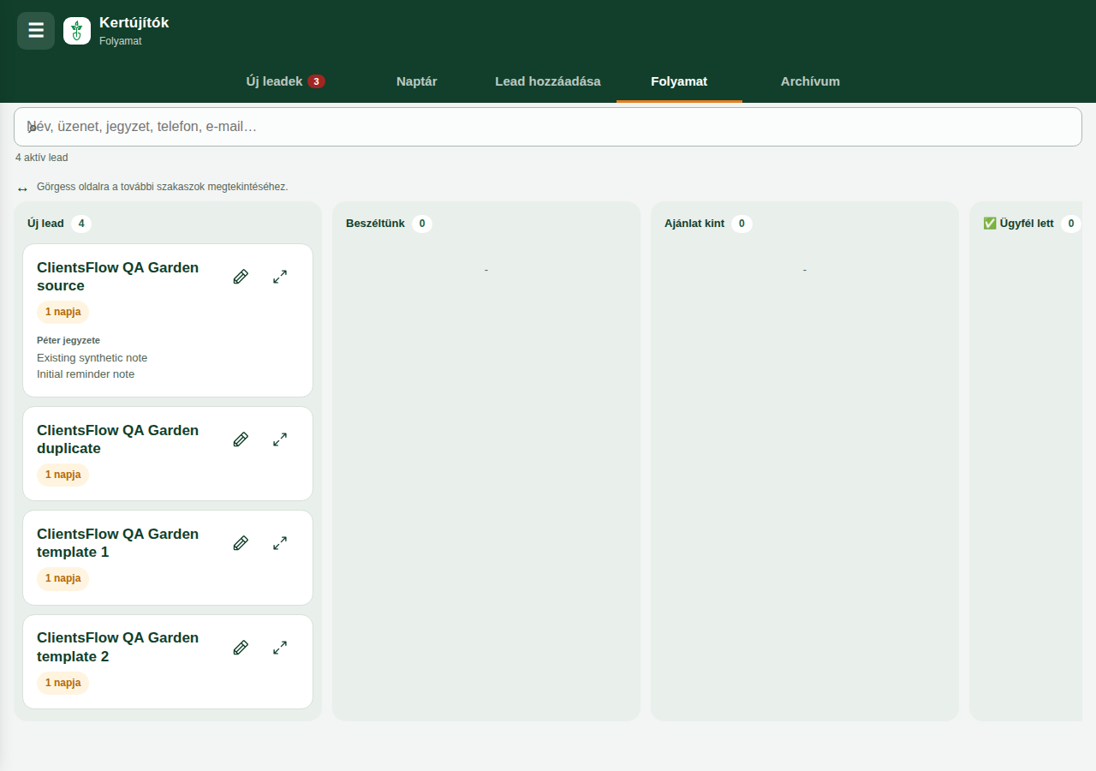The height and width of the screenshot is (771, 1096).
Task: Open the hamburger menu
Action: click(x=36, y=31)
